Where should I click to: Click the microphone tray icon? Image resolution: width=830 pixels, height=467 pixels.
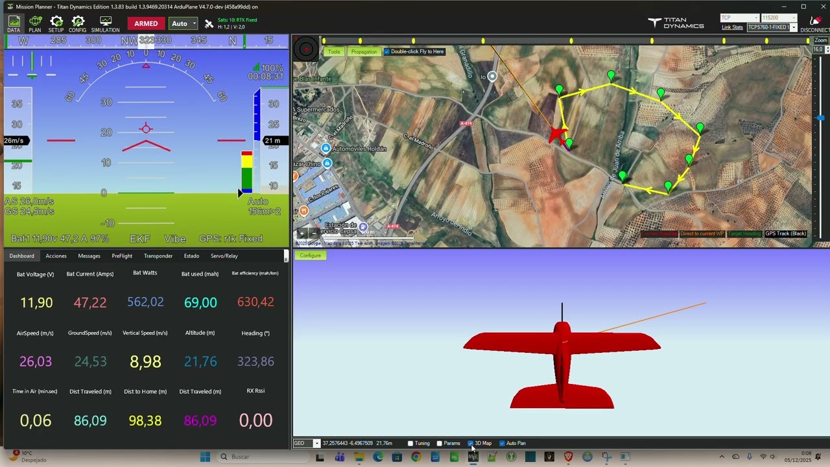click(750, 457)
